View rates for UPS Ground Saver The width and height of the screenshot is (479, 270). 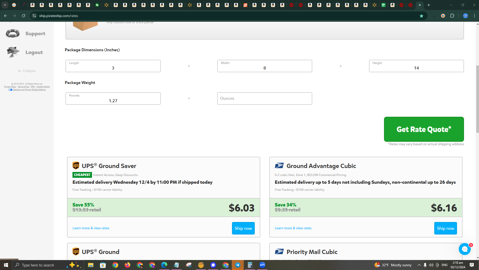coord(91,228)
